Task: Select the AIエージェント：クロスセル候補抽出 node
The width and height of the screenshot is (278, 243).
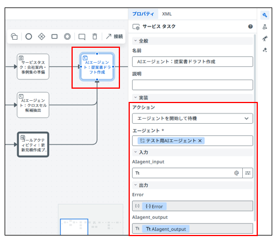Action: 33,105
